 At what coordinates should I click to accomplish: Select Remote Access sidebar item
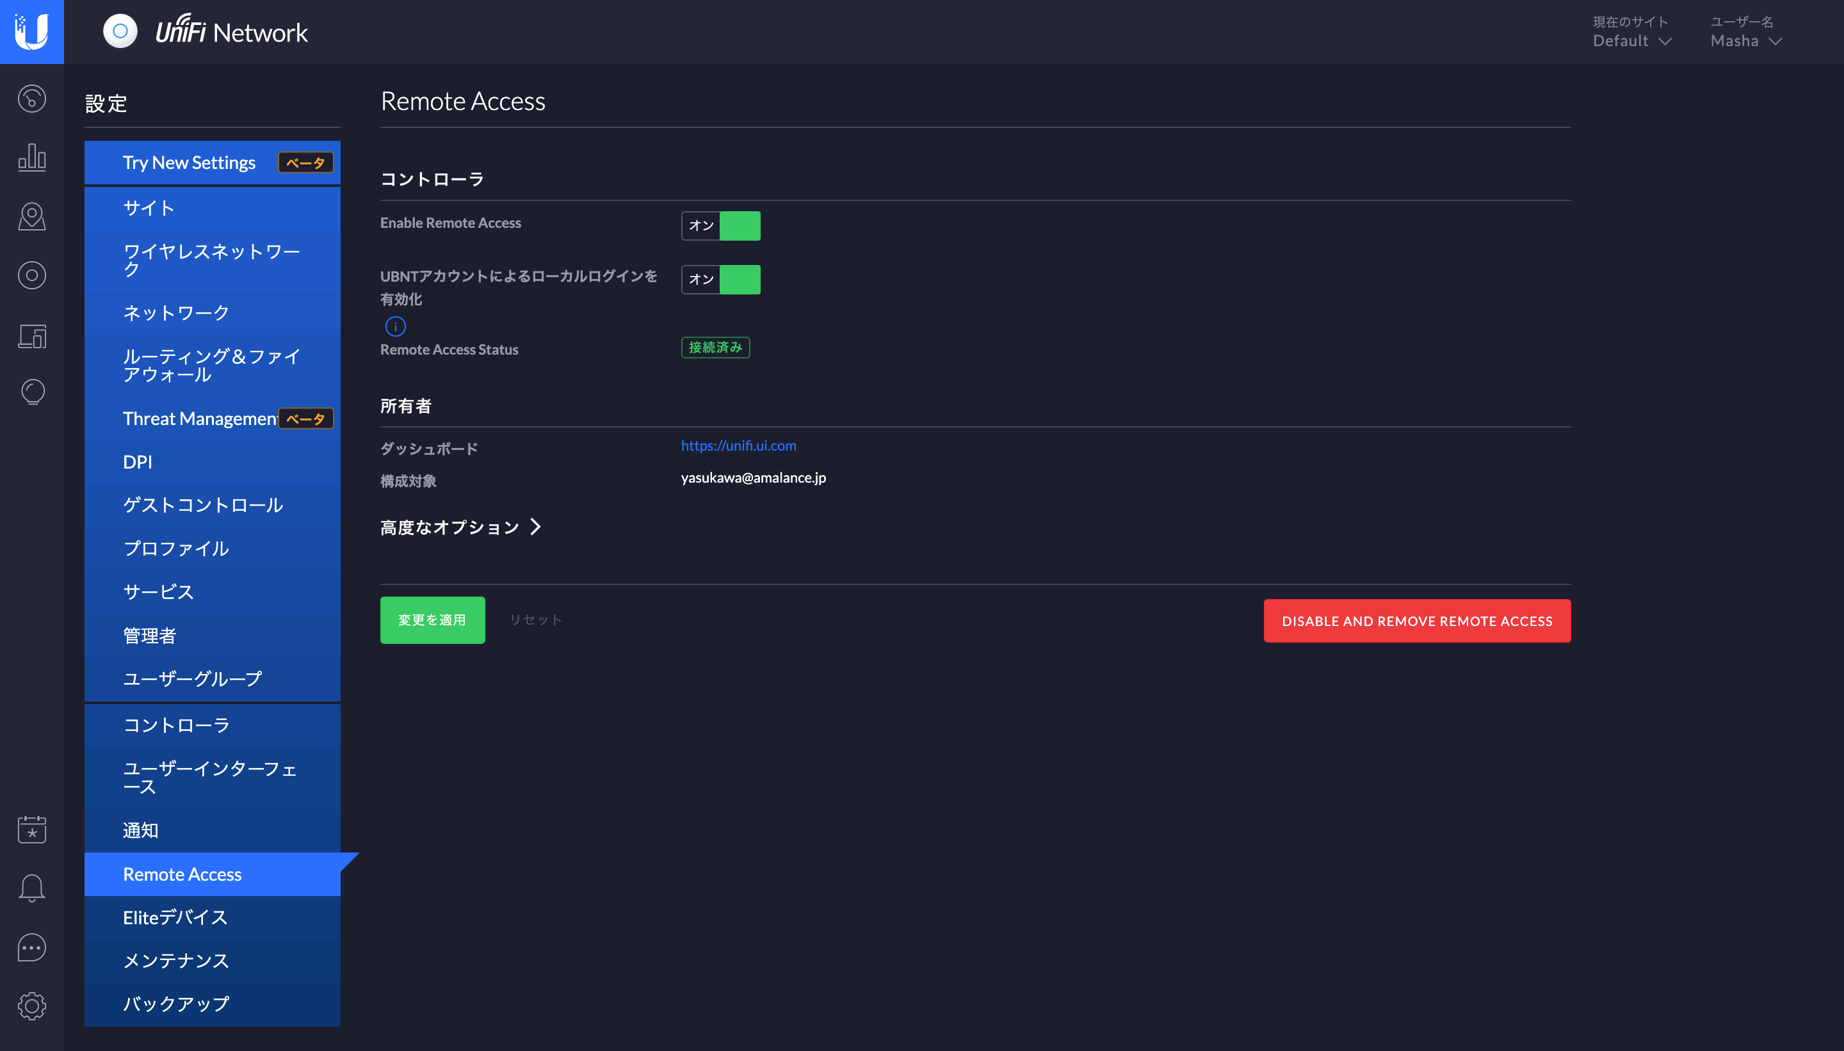[x=213, y=874]
